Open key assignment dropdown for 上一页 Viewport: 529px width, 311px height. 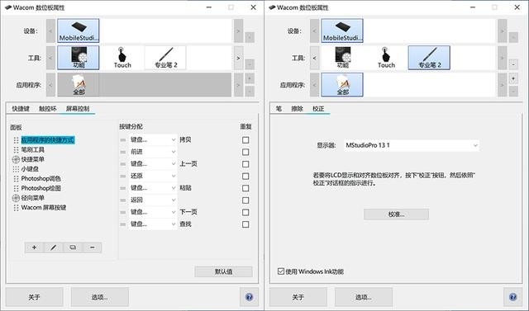click(153, 164)
